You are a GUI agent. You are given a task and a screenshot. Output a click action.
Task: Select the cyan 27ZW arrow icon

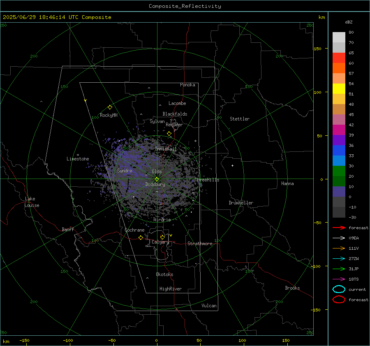(339, 259)
